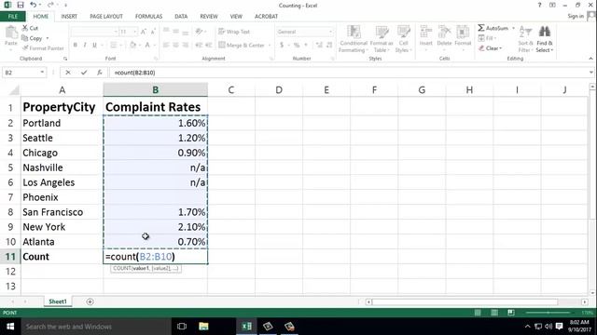
Task: Click the Clear eraser button
Action: [x=491, y=48]
